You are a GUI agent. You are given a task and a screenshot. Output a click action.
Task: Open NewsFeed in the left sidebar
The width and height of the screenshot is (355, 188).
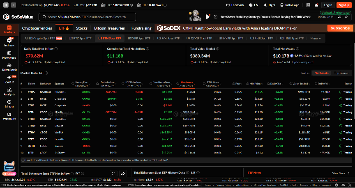click(x=9, y=55)
